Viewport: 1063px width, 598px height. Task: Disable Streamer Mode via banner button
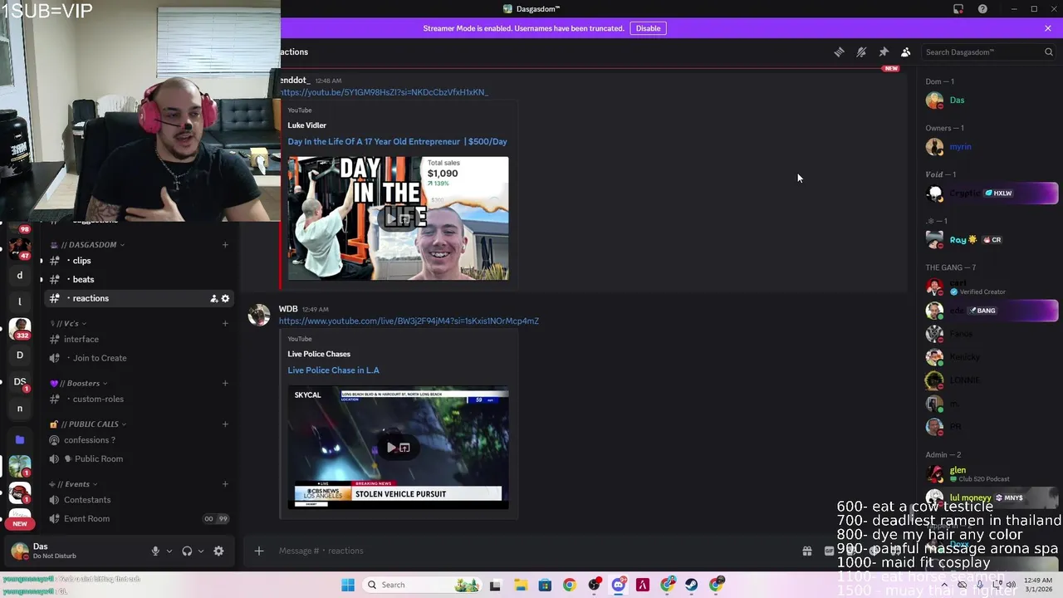pos(648,28)
